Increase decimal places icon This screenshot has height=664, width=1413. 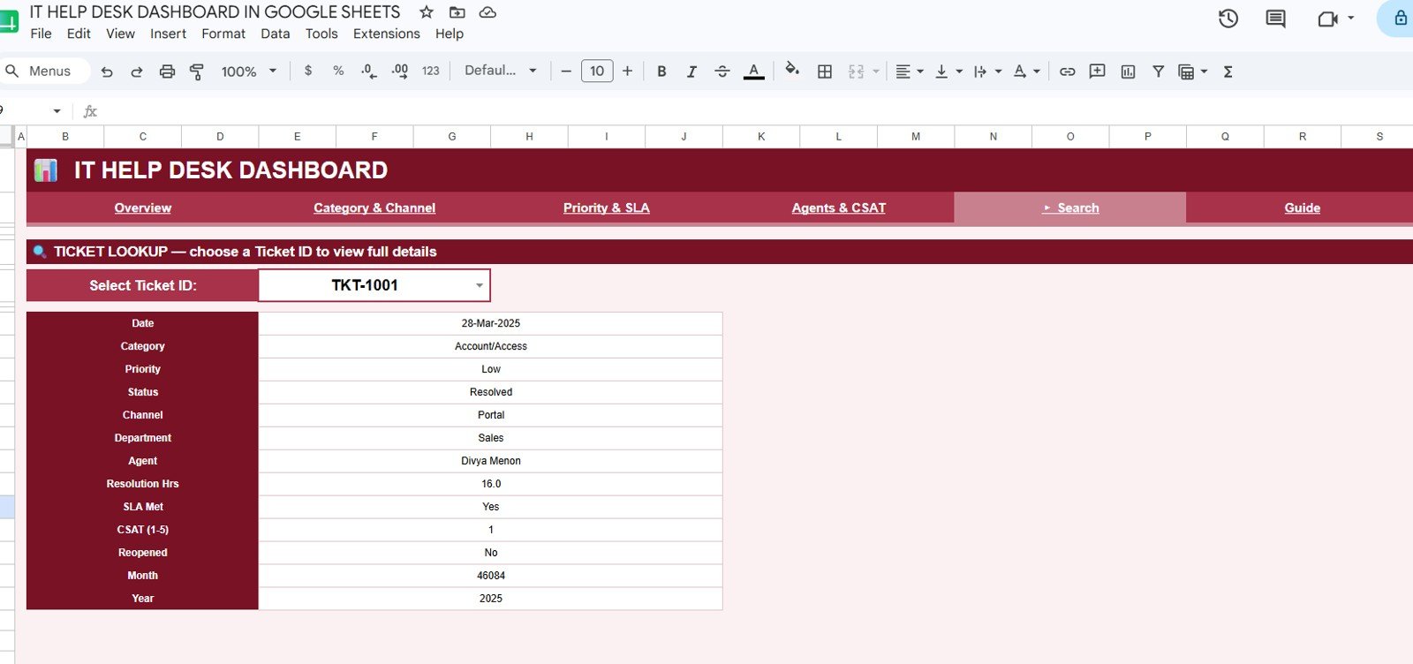coord(400,72)
